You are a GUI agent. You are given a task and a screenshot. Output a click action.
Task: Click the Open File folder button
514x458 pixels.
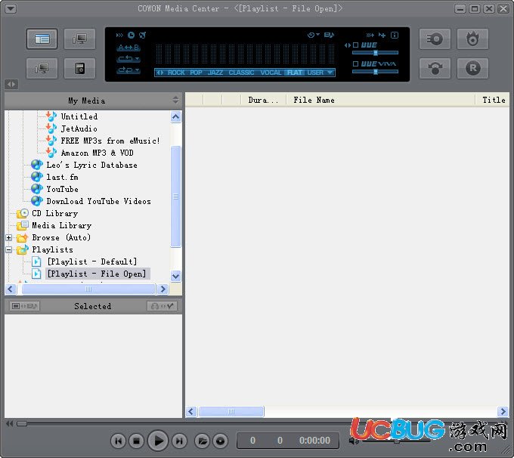click(203, 441)
